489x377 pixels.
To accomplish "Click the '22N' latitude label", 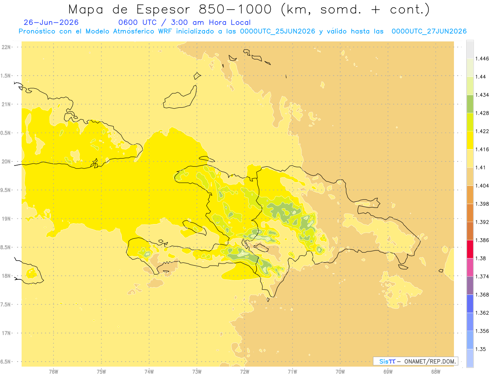I will coord(7,47).
